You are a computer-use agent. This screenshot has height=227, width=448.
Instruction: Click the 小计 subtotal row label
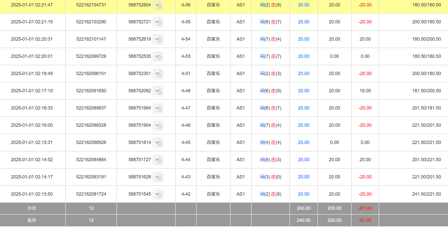pos(32,208)
